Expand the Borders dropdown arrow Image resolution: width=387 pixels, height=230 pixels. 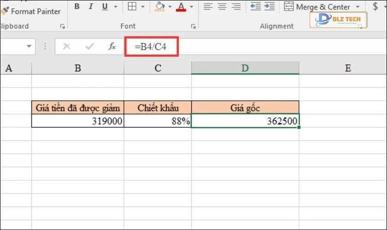143,6
